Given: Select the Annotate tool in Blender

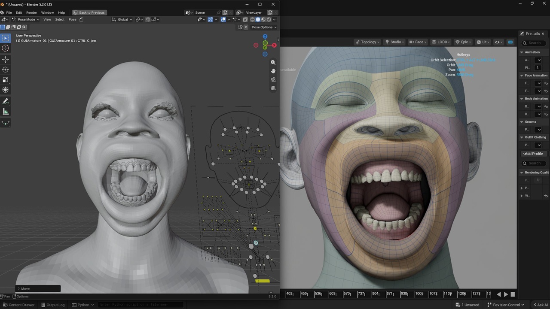Looking at the screenshot, I should [6, 101].
